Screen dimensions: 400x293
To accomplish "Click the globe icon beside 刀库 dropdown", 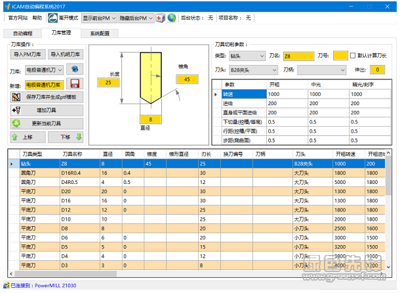I will tap(76, 69).
